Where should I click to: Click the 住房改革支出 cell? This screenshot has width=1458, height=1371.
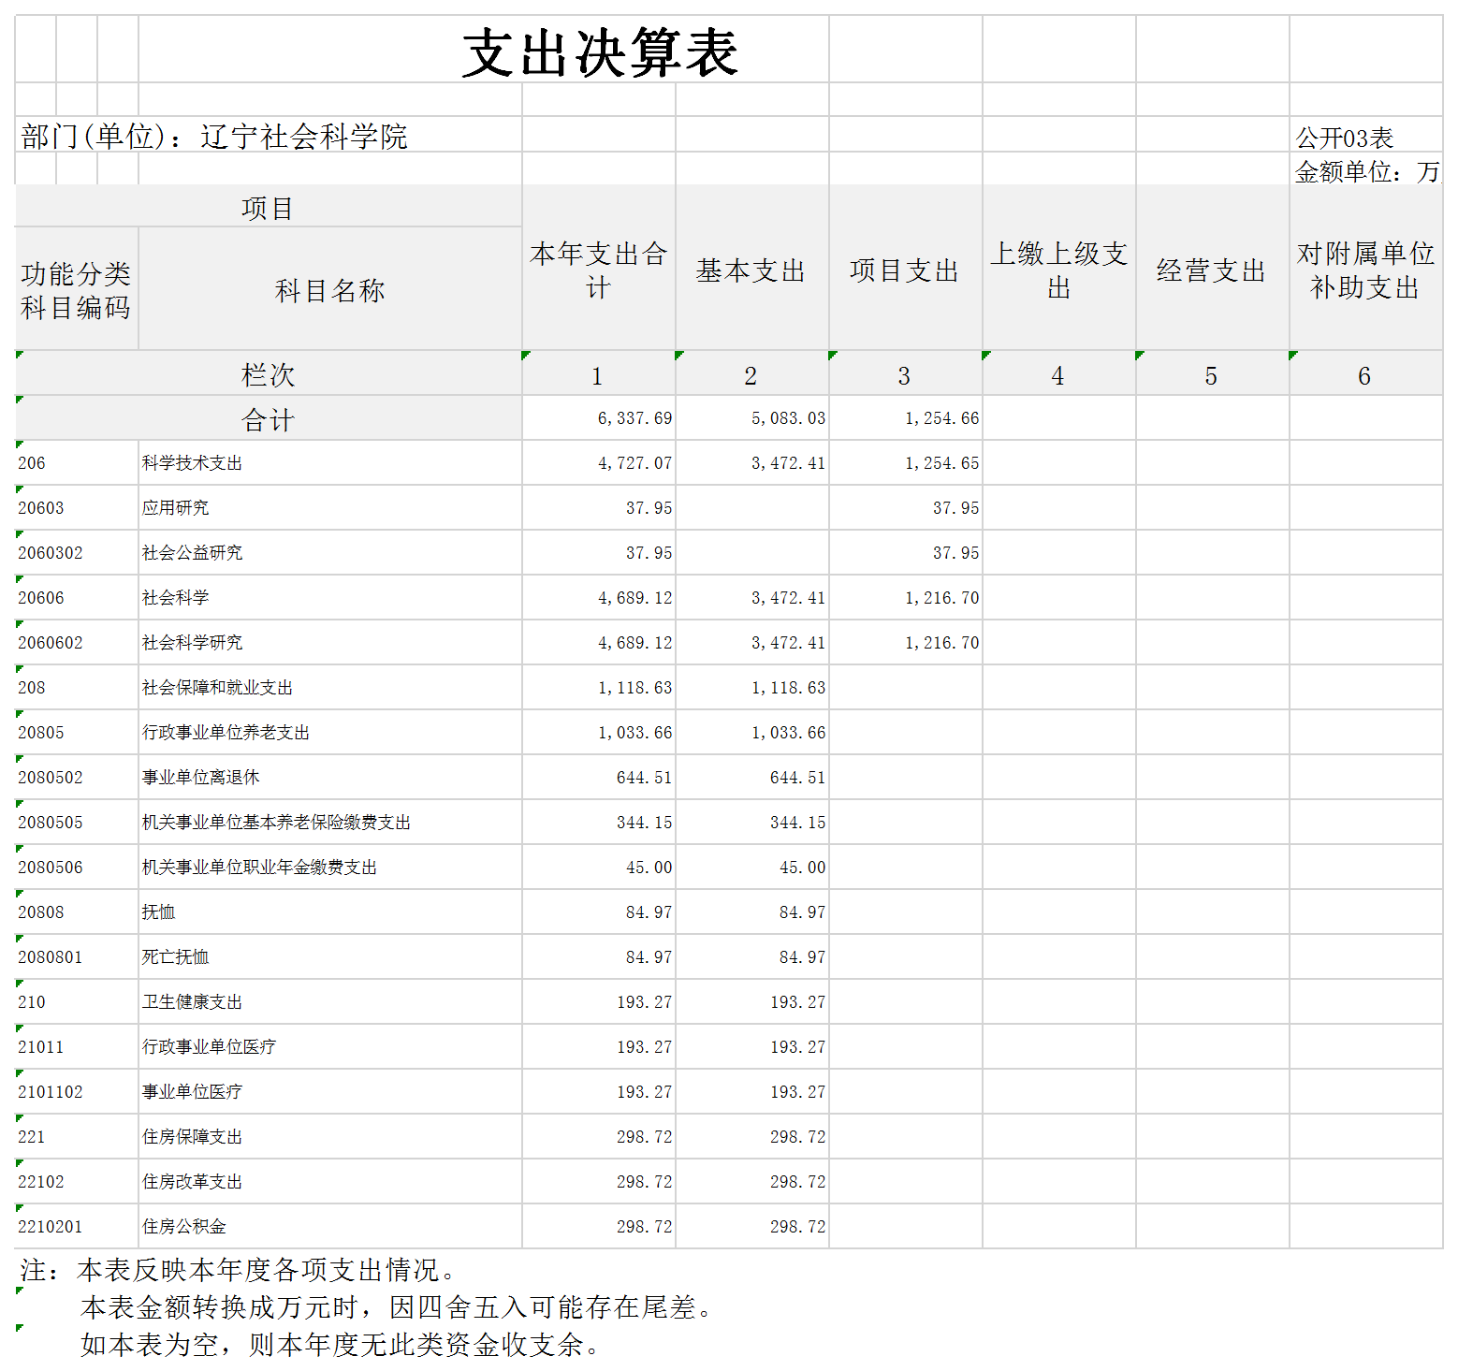(x=329, y=1182)
